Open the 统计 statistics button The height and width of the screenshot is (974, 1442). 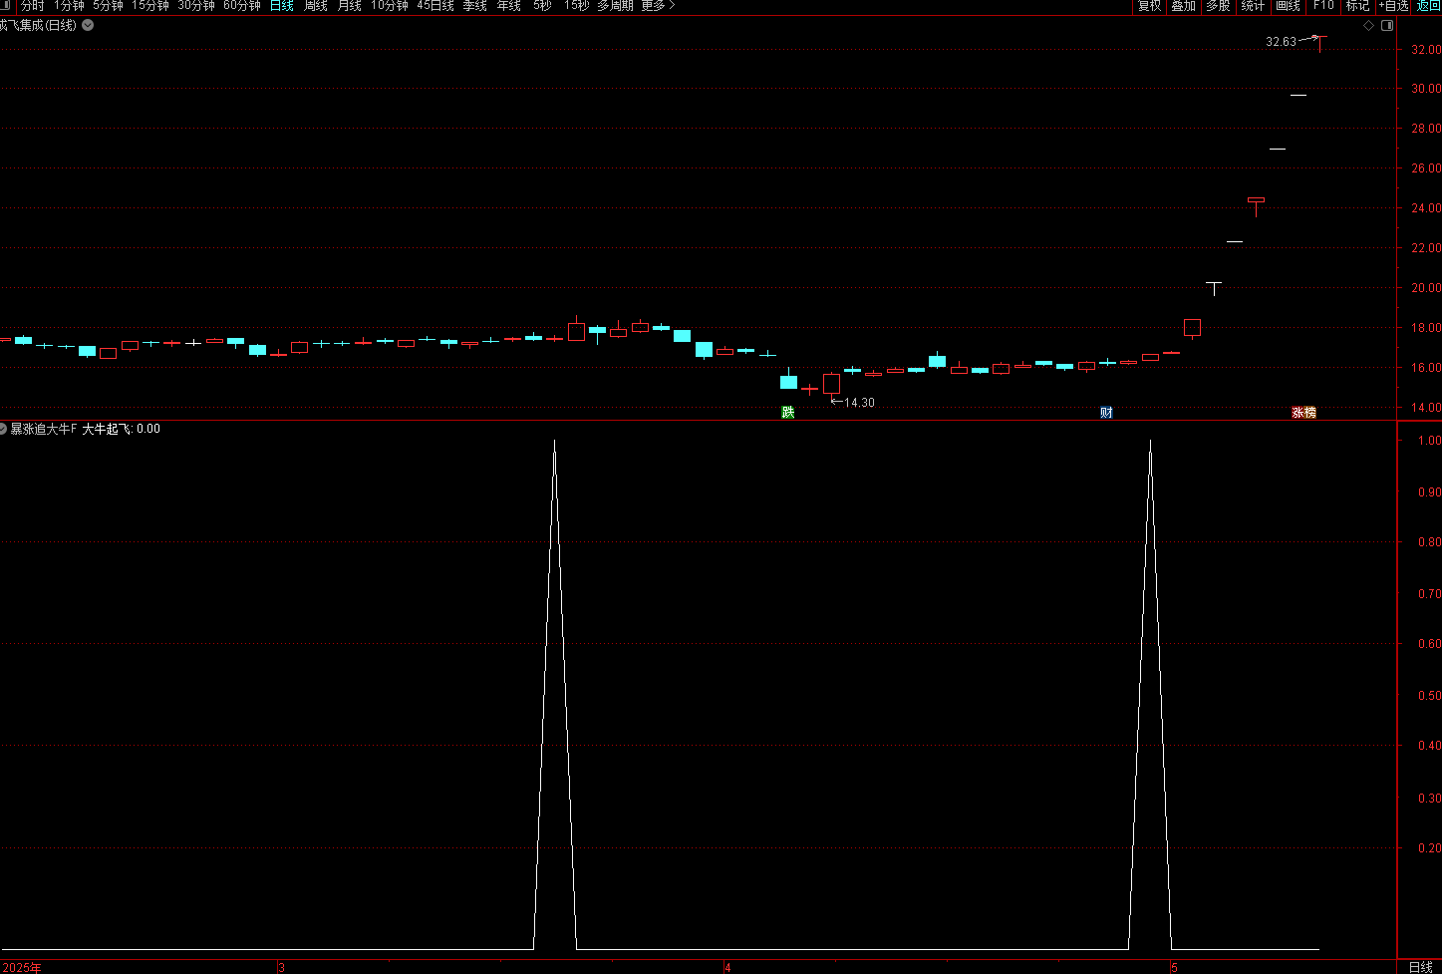pyautogui.click(x=1253, y=6)
